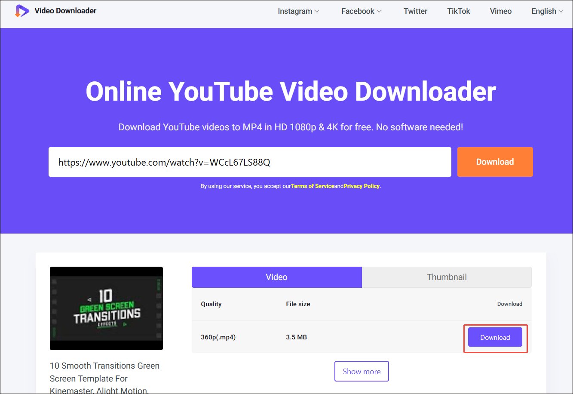The width and height of the screenshot is (573, 394).
Task: Click the YouTube URL input field
Action: pos(250,162)
